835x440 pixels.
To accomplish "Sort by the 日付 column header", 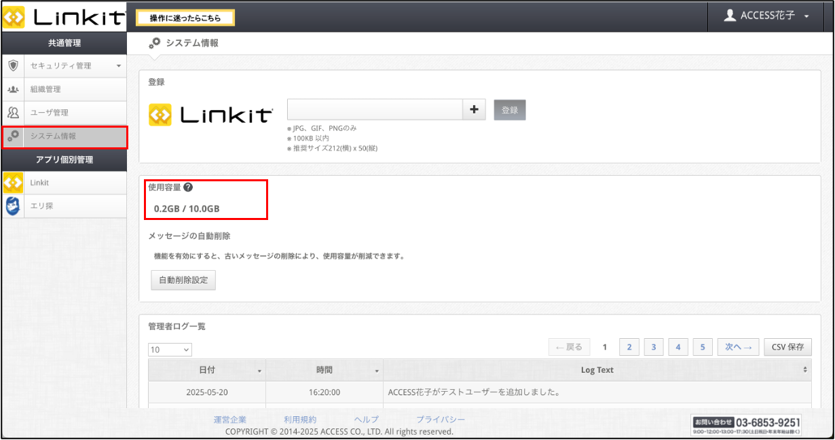I will click(207, 370).
